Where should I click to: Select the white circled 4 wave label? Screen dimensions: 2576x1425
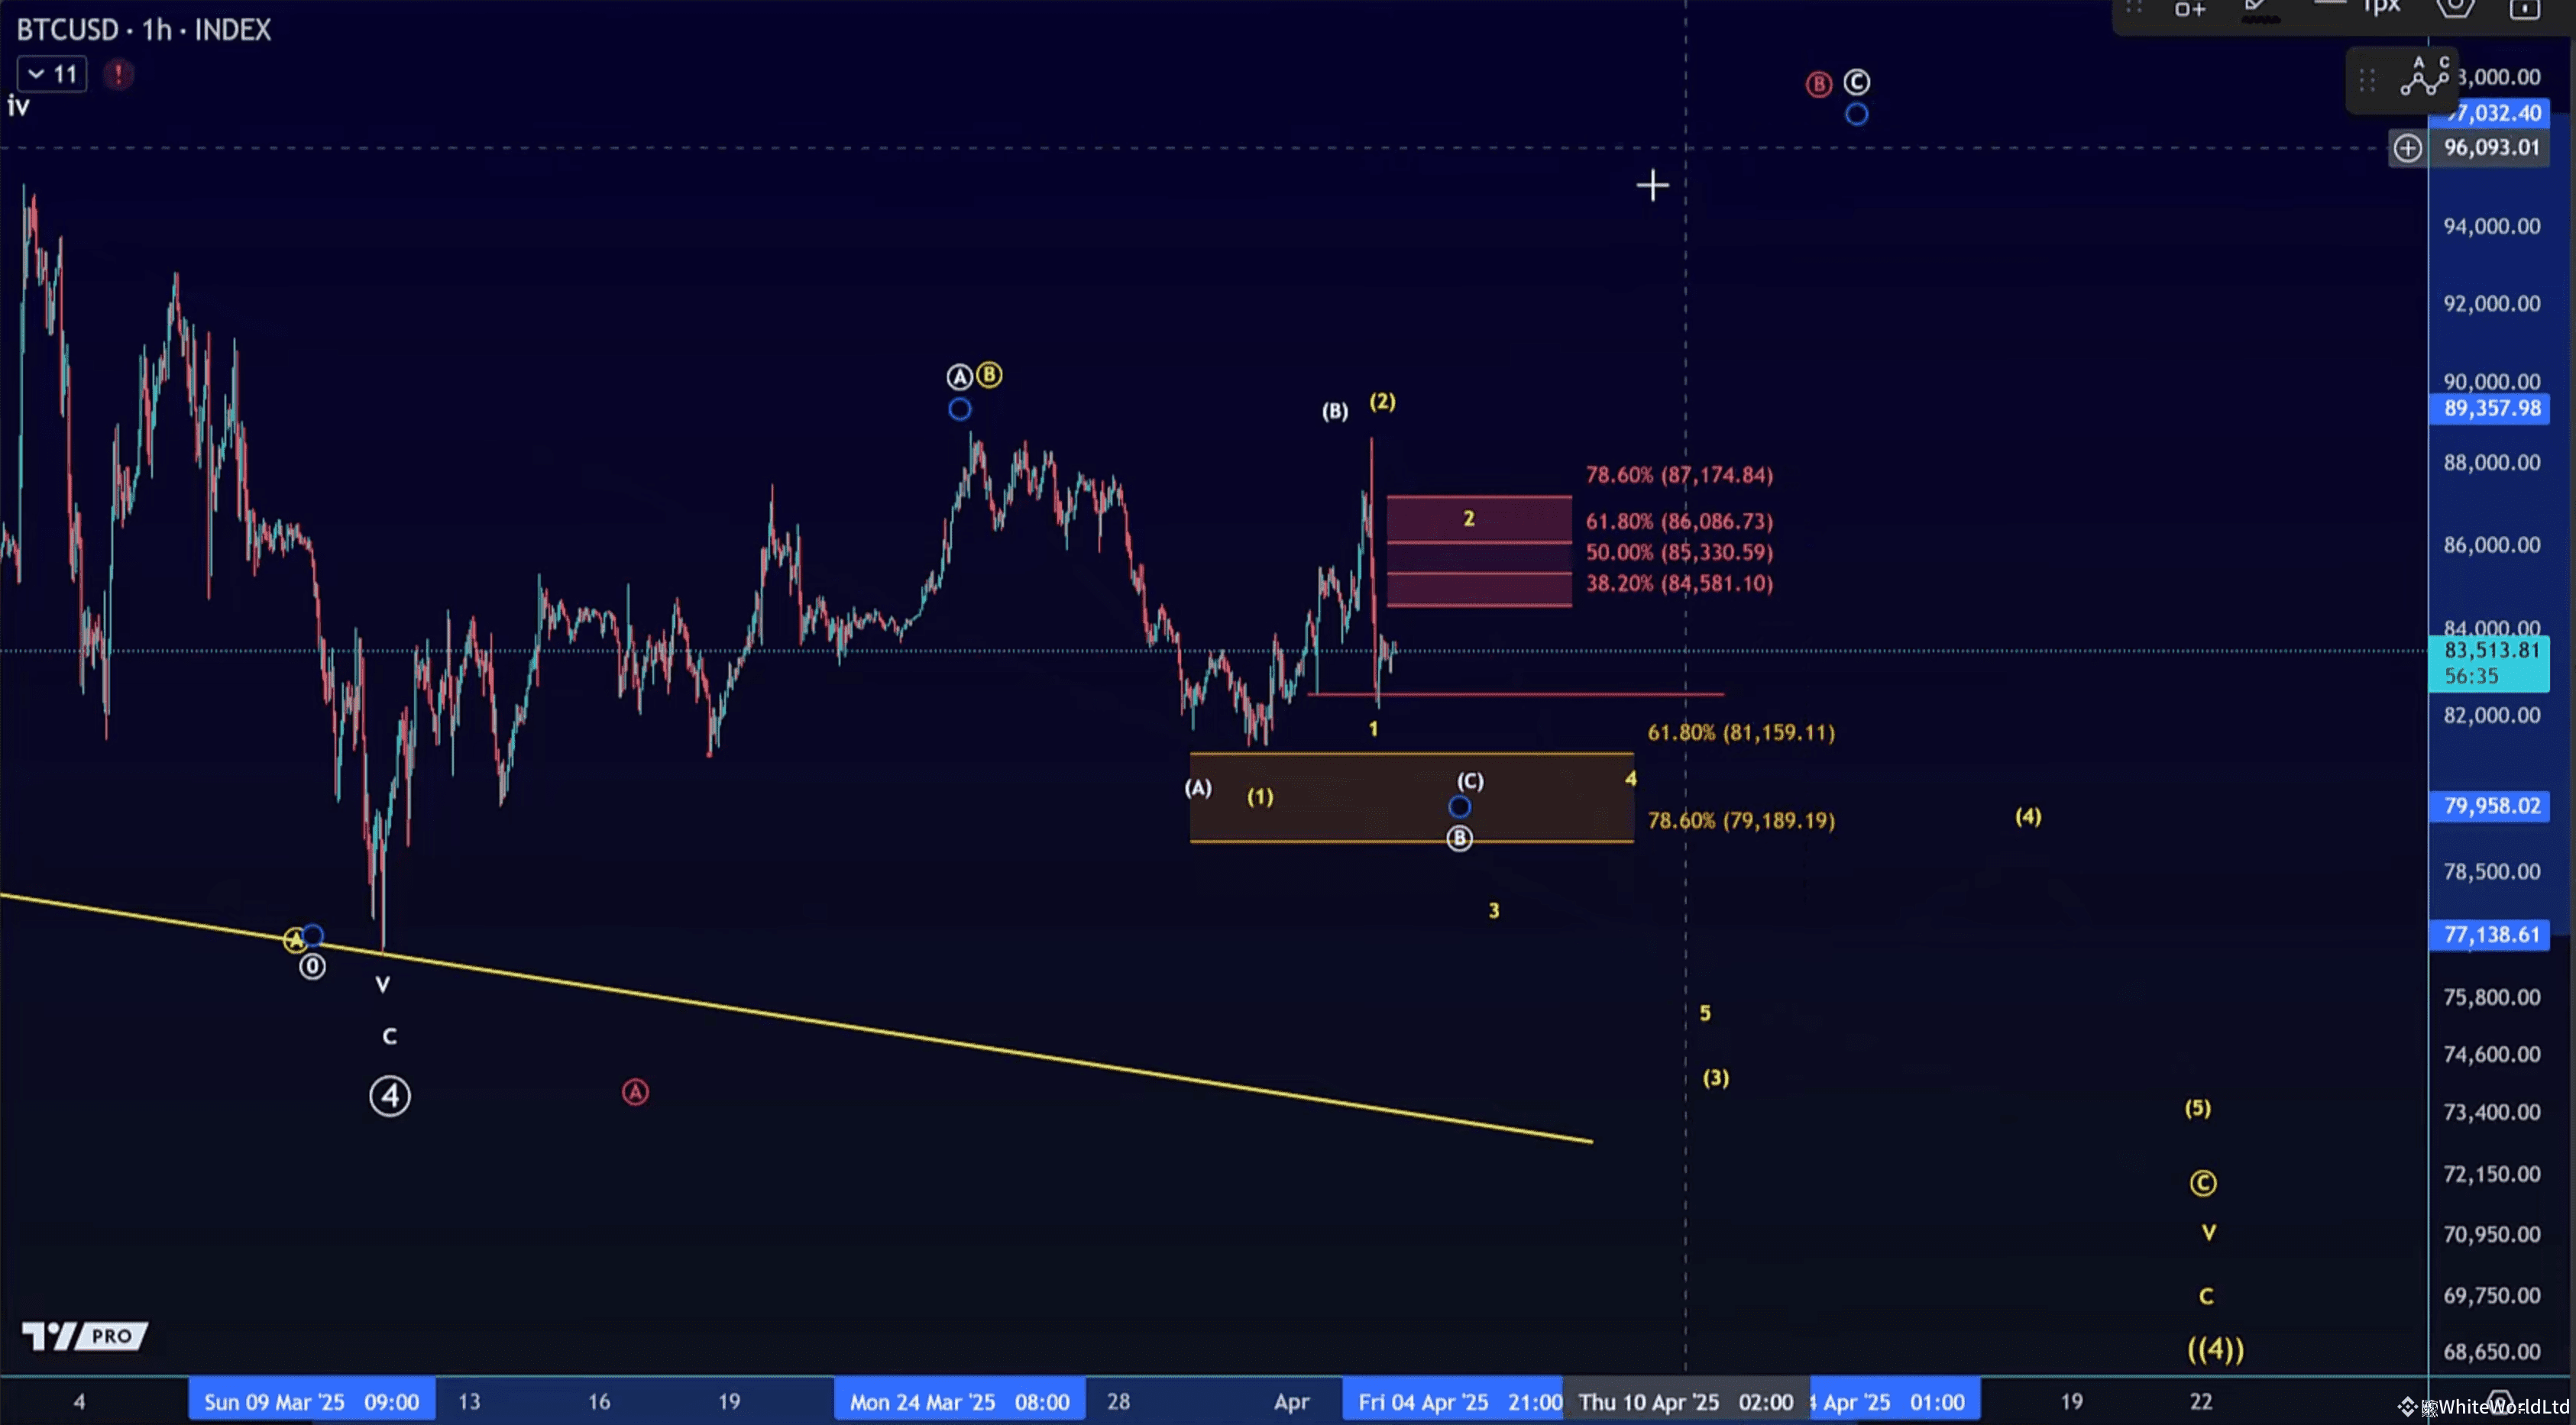pyautogui.click(x=390, y=1096)
